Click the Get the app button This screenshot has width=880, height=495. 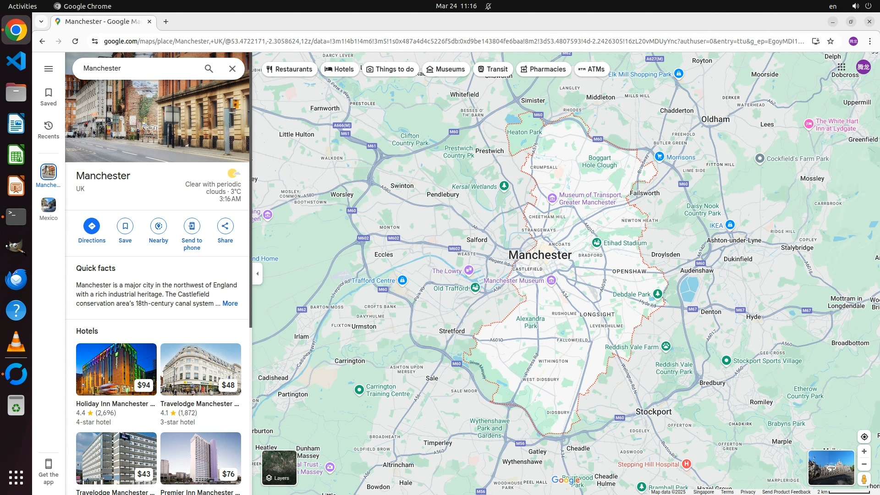[x=49, y=471]
